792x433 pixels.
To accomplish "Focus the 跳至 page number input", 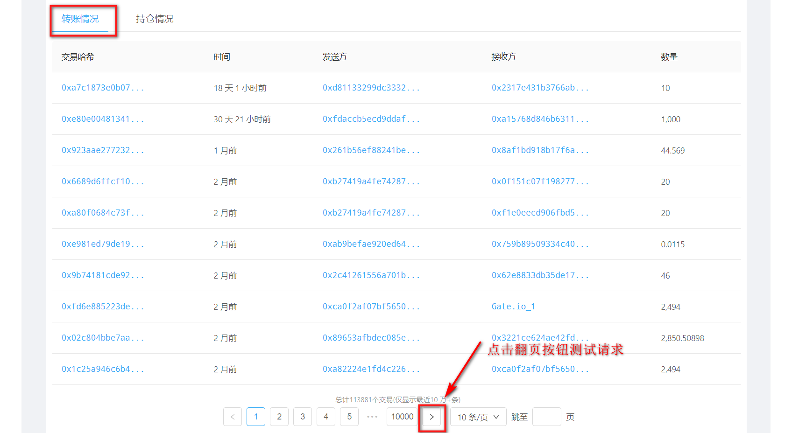I will tap(547, 417).
